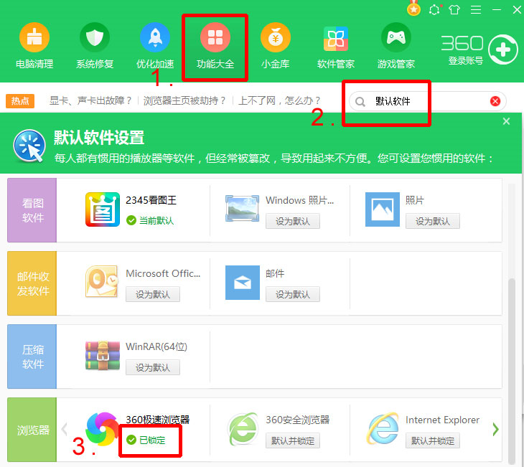Open hot topic 显卡、声卡出故障？

pyautogui.click(x=90, y=100)
